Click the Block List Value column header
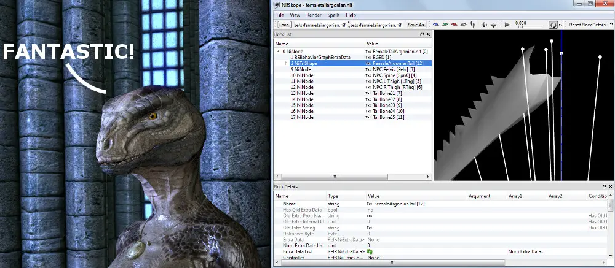The height and width of the screenshot is (268, 615). click(x=399, y=44)
